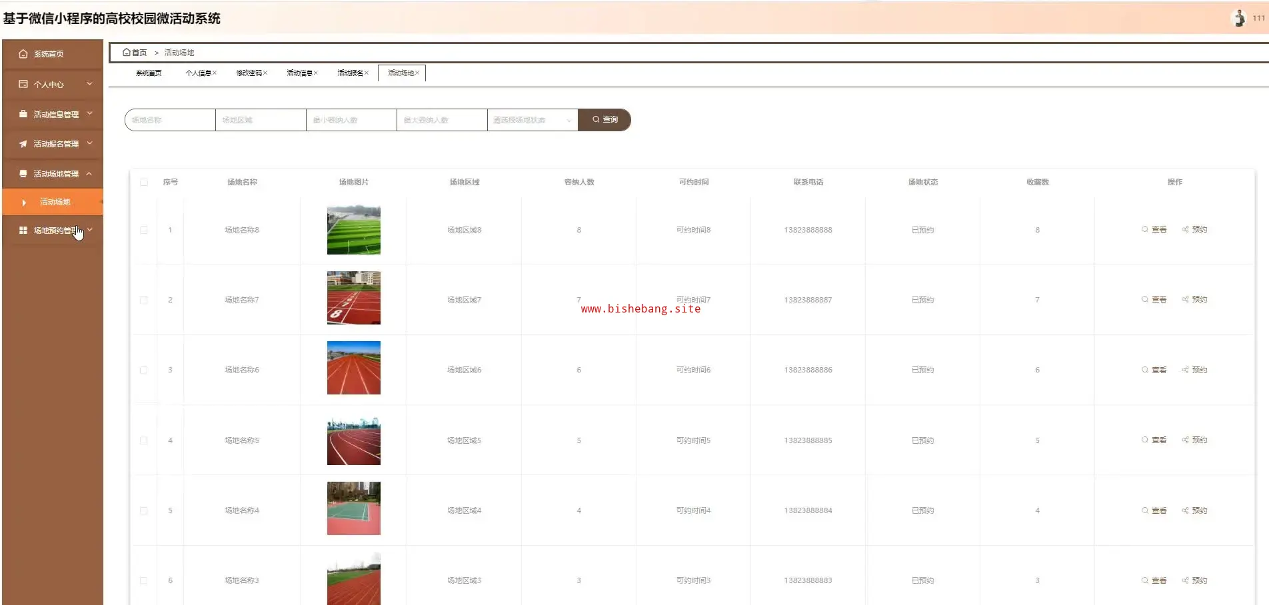View details for 场地名称8

[x=1154, y=229]
